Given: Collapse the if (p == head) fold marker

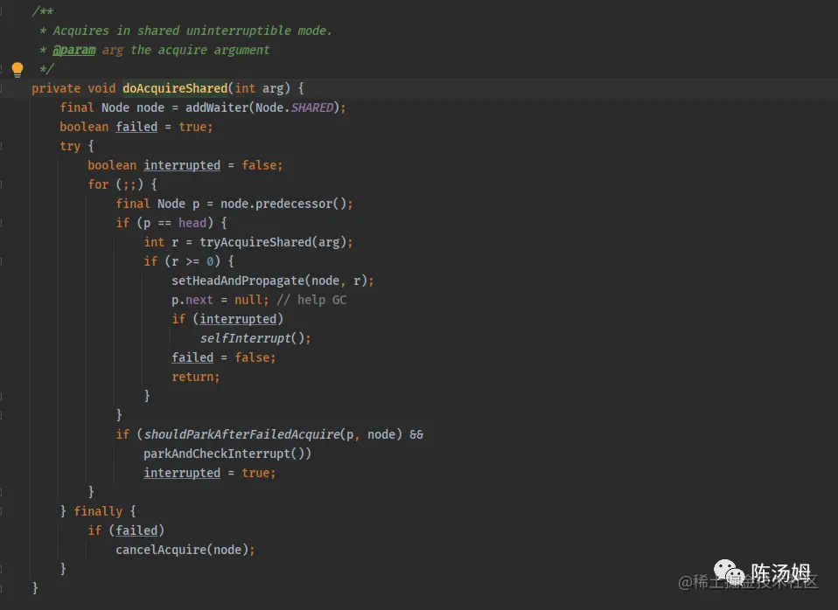Looking at the screenshot, I should 3,223.
